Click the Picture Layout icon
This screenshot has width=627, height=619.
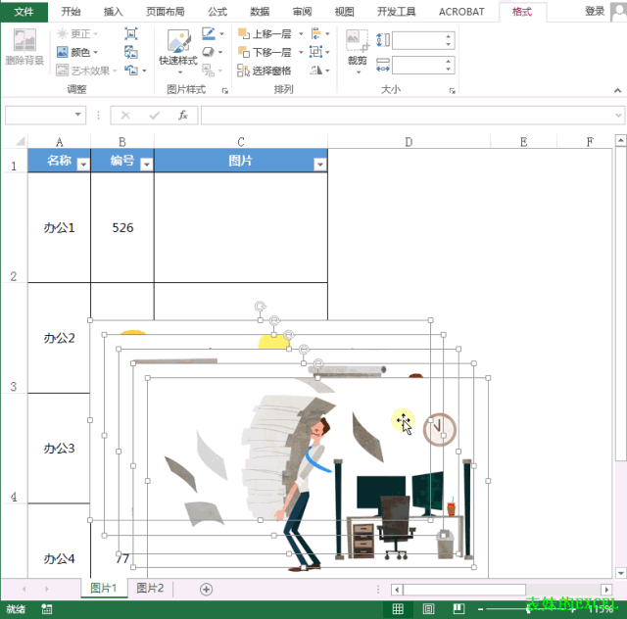[209, 71]
